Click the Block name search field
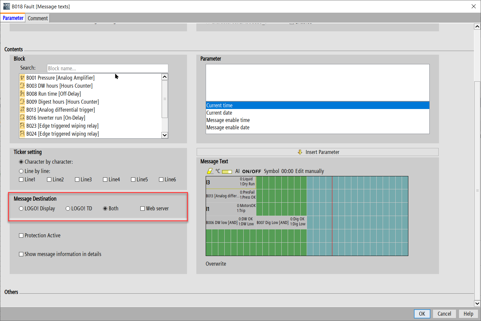The height and width of the screenshot is (321, 481). [x=107, y=68]
